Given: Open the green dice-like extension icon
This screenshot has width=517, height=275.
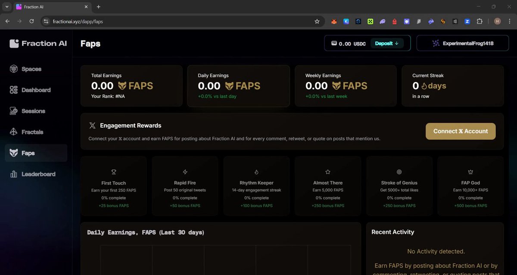Looking at the screenshot, I should tap(370, 21).
